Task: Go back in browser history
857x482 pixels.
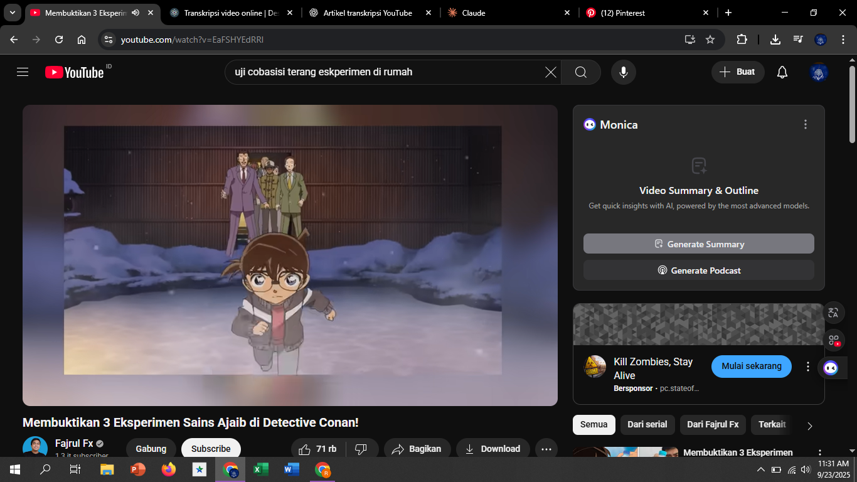Action: click(14, 40)
